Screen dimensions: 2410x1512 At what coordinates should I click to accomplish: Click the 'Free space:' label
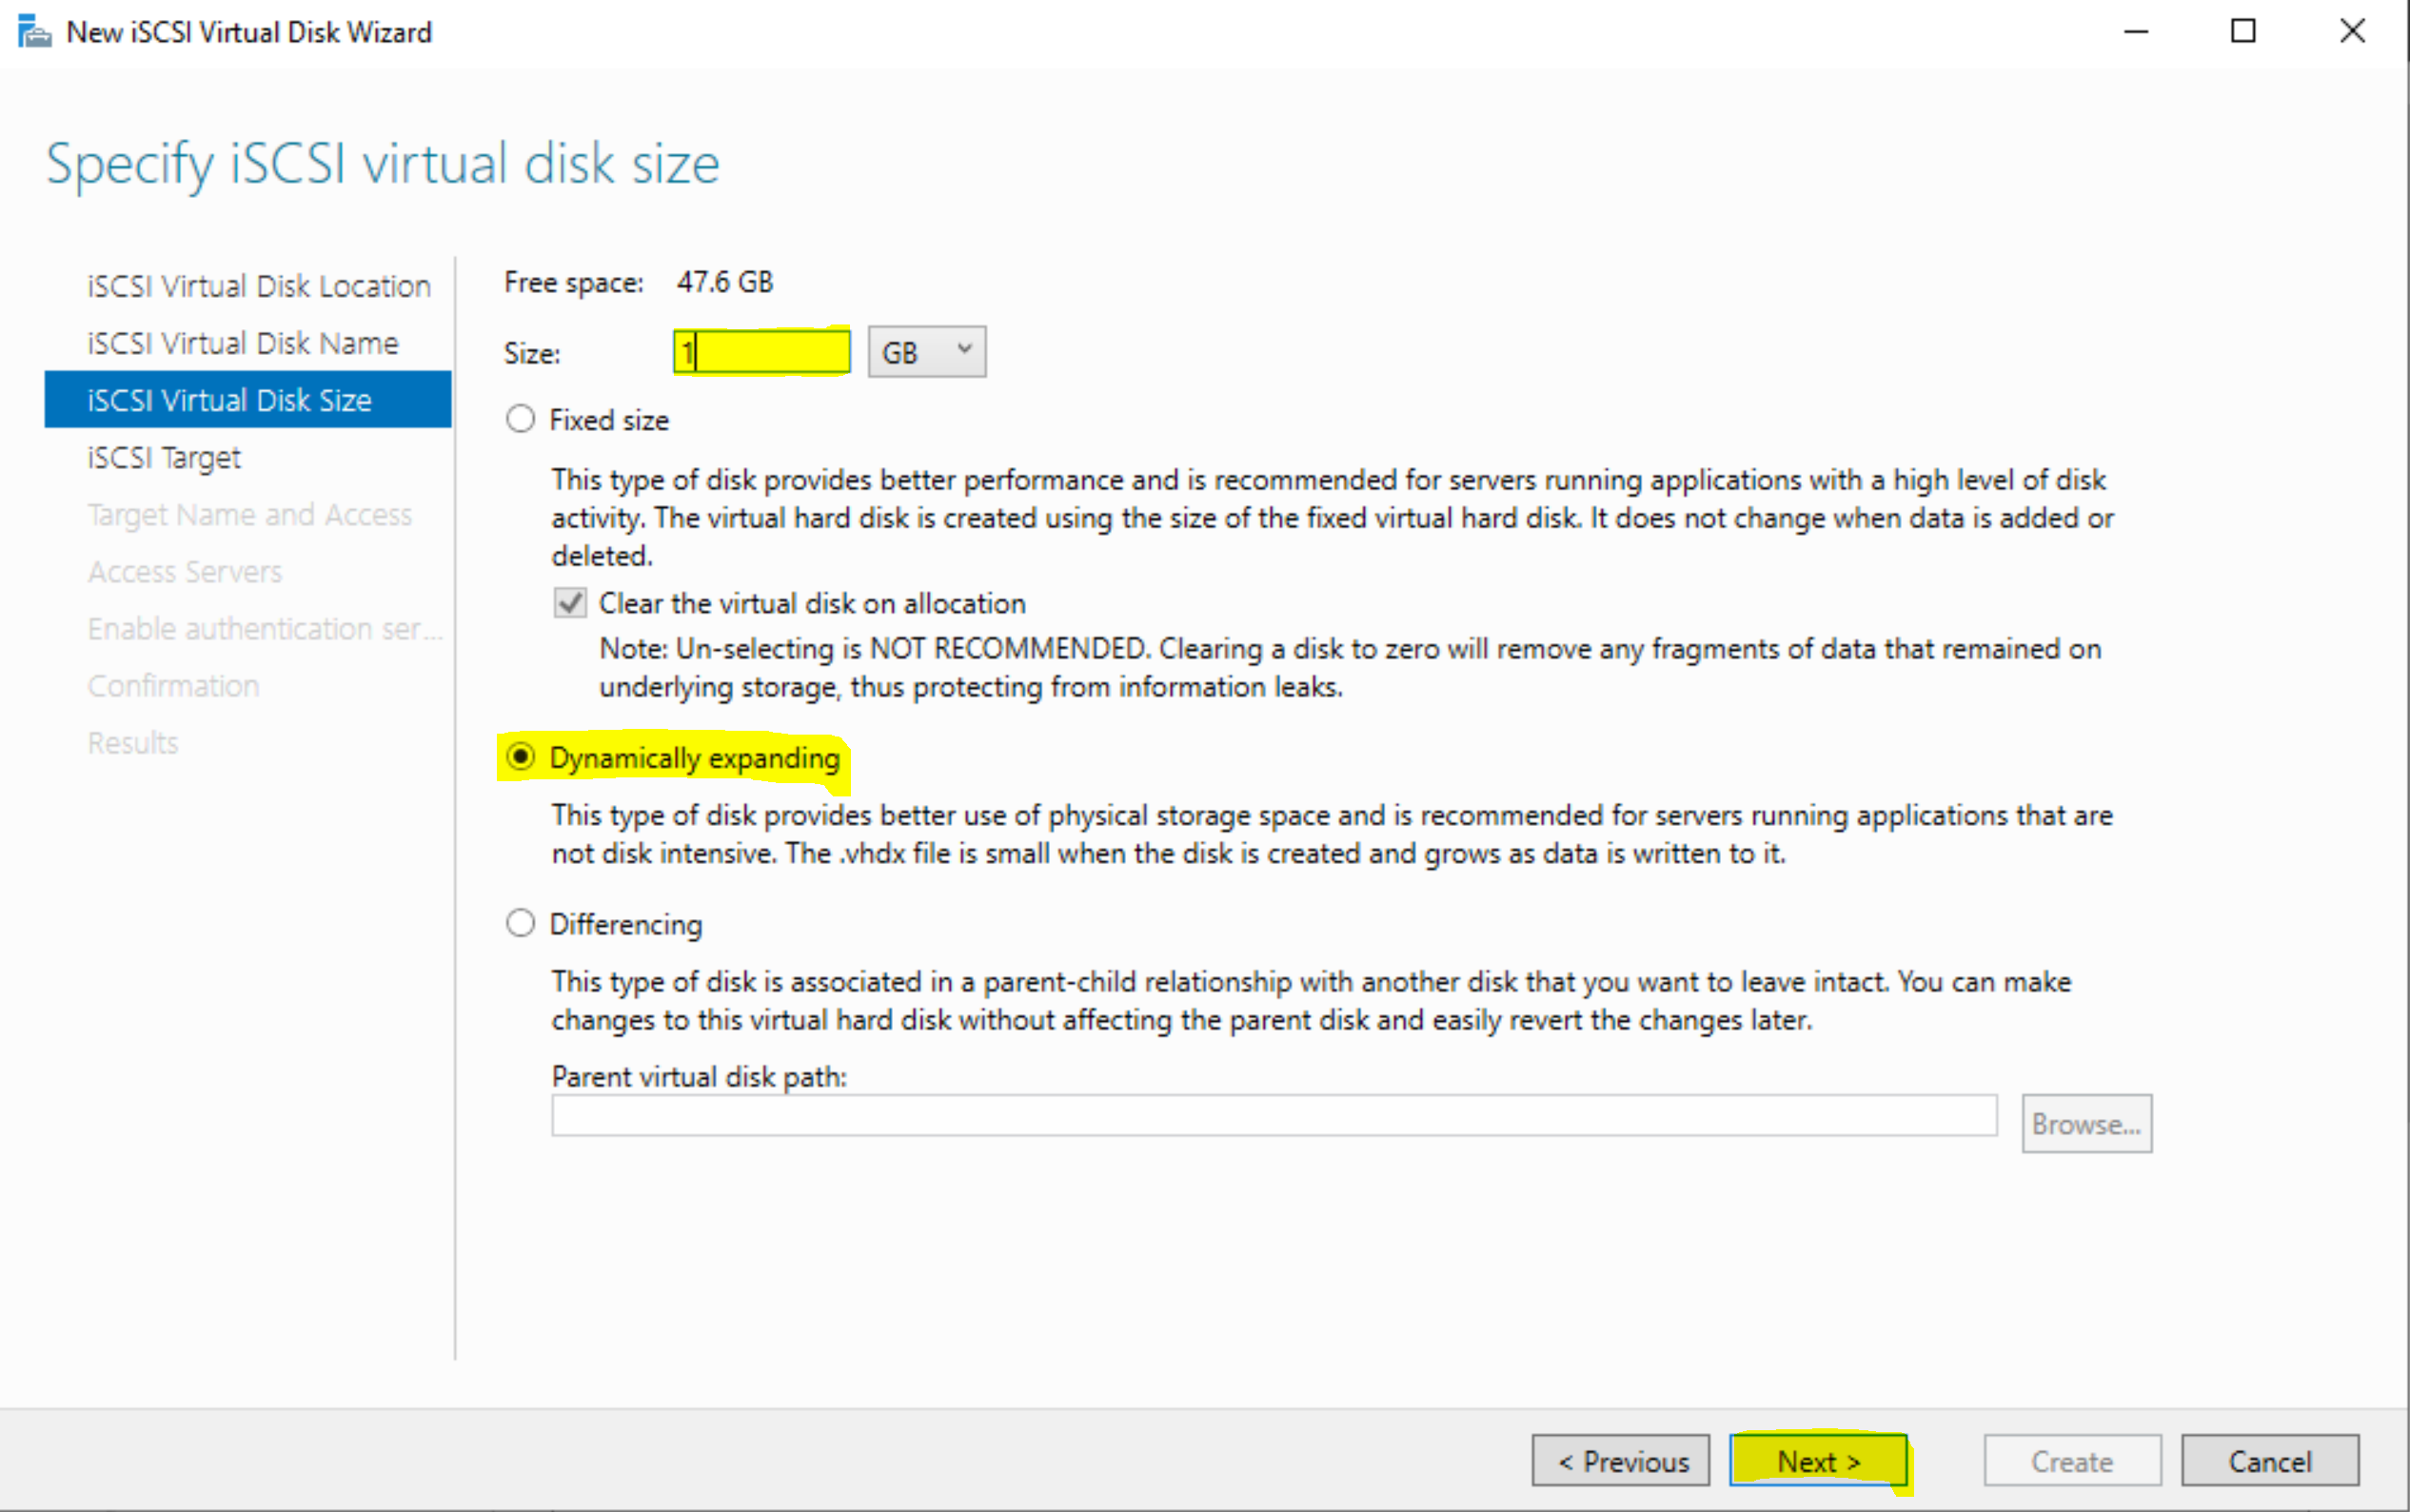pyautogui.click(x=574, y=283)
